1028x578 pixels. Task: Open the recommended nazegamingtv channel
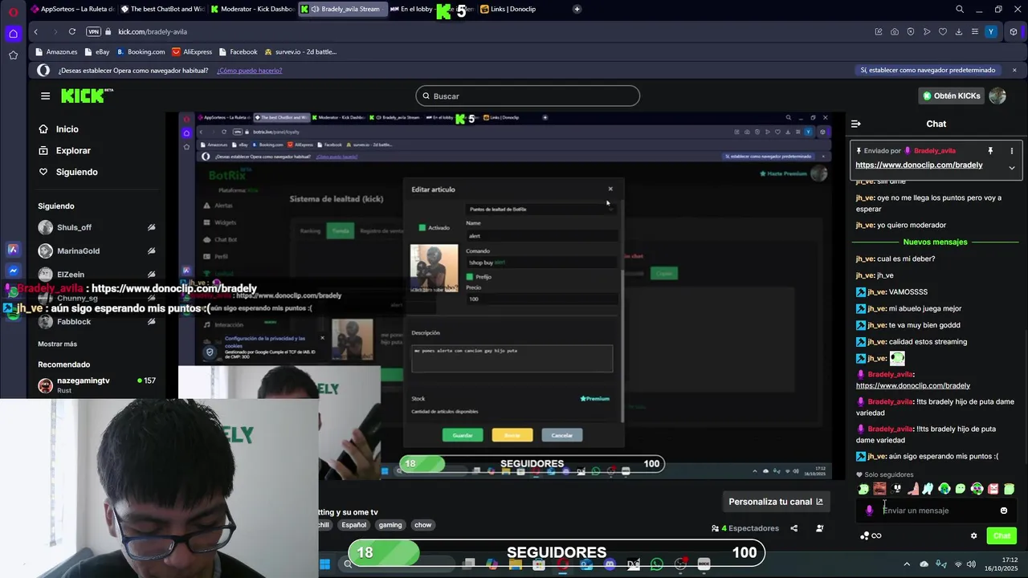(96, 385)
